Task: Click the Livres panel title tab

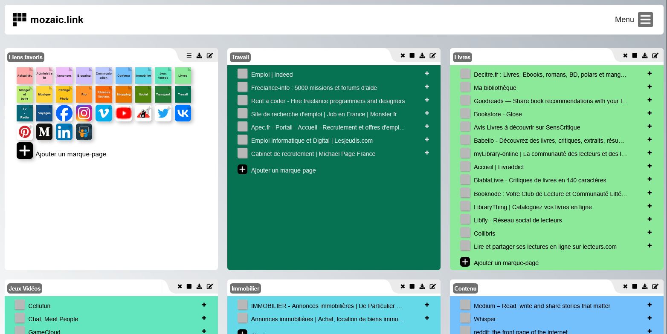Action: tap(462, 57)
